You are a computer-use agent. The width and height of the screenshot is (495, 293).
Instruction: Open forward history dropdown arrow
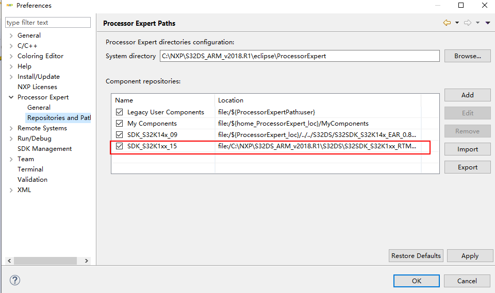478,23
